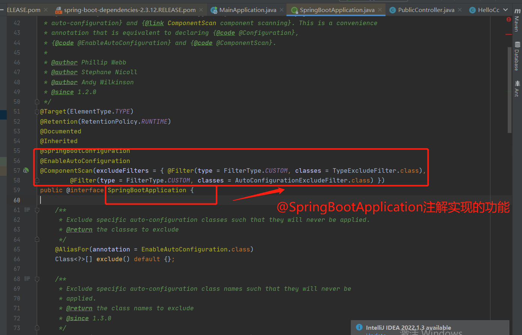This screenshot has width=522, height=335.
Task: Click line number 60 in gutter
Action: [17, 200]
